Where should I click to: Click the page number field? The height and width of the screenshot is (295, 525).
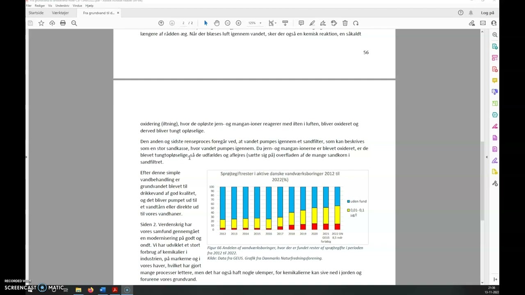[183, 23]
